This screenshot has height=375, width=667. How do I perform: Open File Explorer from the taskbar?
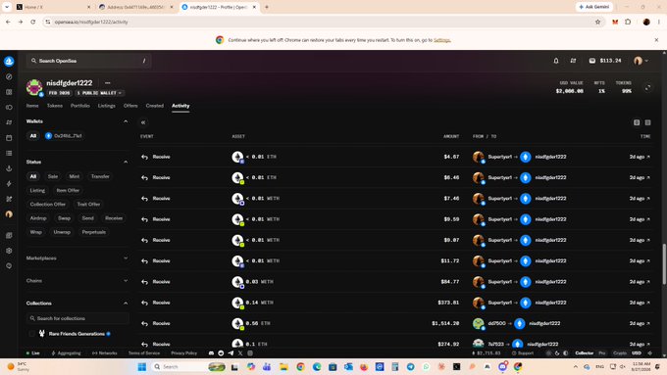(x=283, y=366)
